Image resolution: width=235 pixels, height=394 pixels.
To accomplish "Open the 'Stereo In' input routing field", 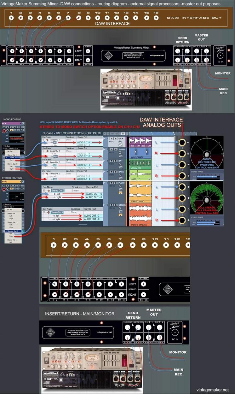I will click(x=13, y=204).
